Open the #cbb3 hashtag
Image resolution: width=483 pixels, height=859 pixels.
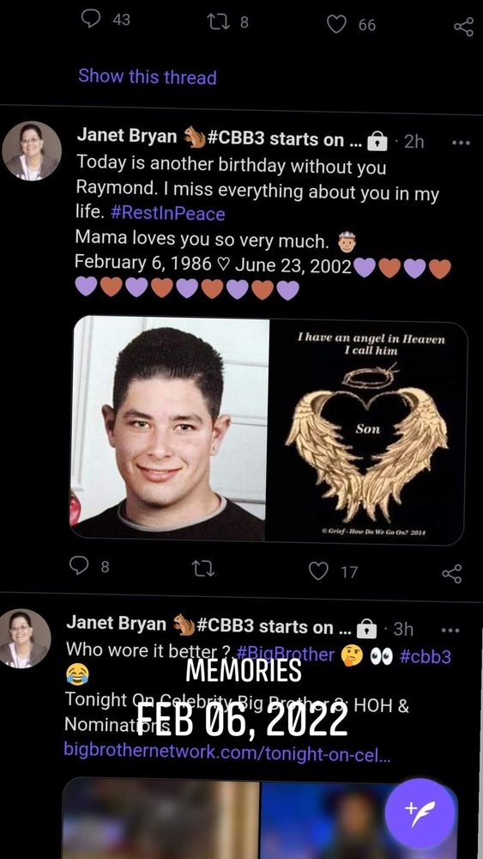tap(426, 656)
